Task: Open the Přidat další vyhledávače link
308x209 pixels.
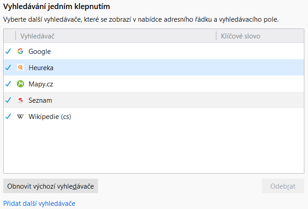Action: pyautogui.click(x=39, y=204)
